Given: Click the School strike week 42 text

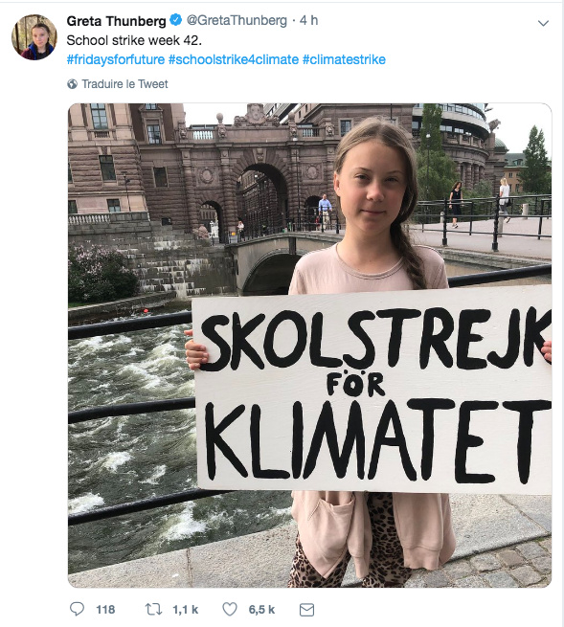Looking at the screenshot, I should (134, 40).
